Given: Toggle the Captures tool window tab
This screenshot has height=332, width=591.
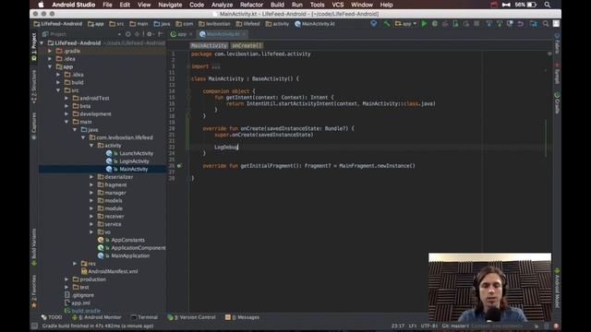Looking at the screenshot, I should point(34,125).
